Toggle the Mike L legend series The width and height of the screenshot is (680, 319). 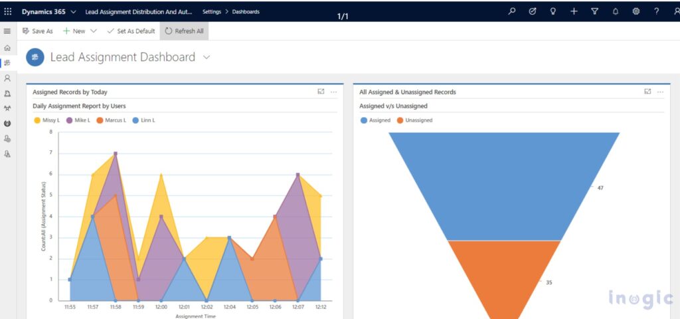[78, 120]
